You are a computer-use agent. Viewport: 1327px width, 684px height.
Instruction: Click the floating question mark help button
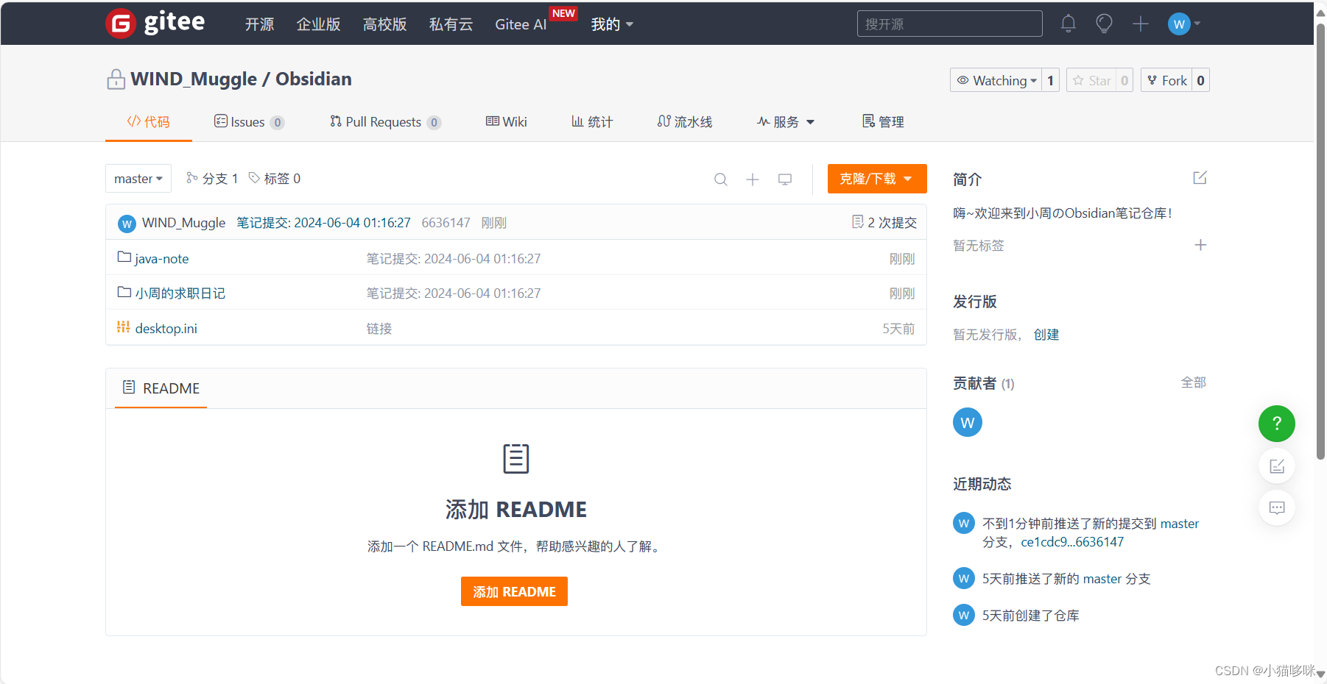[1276, 424]
